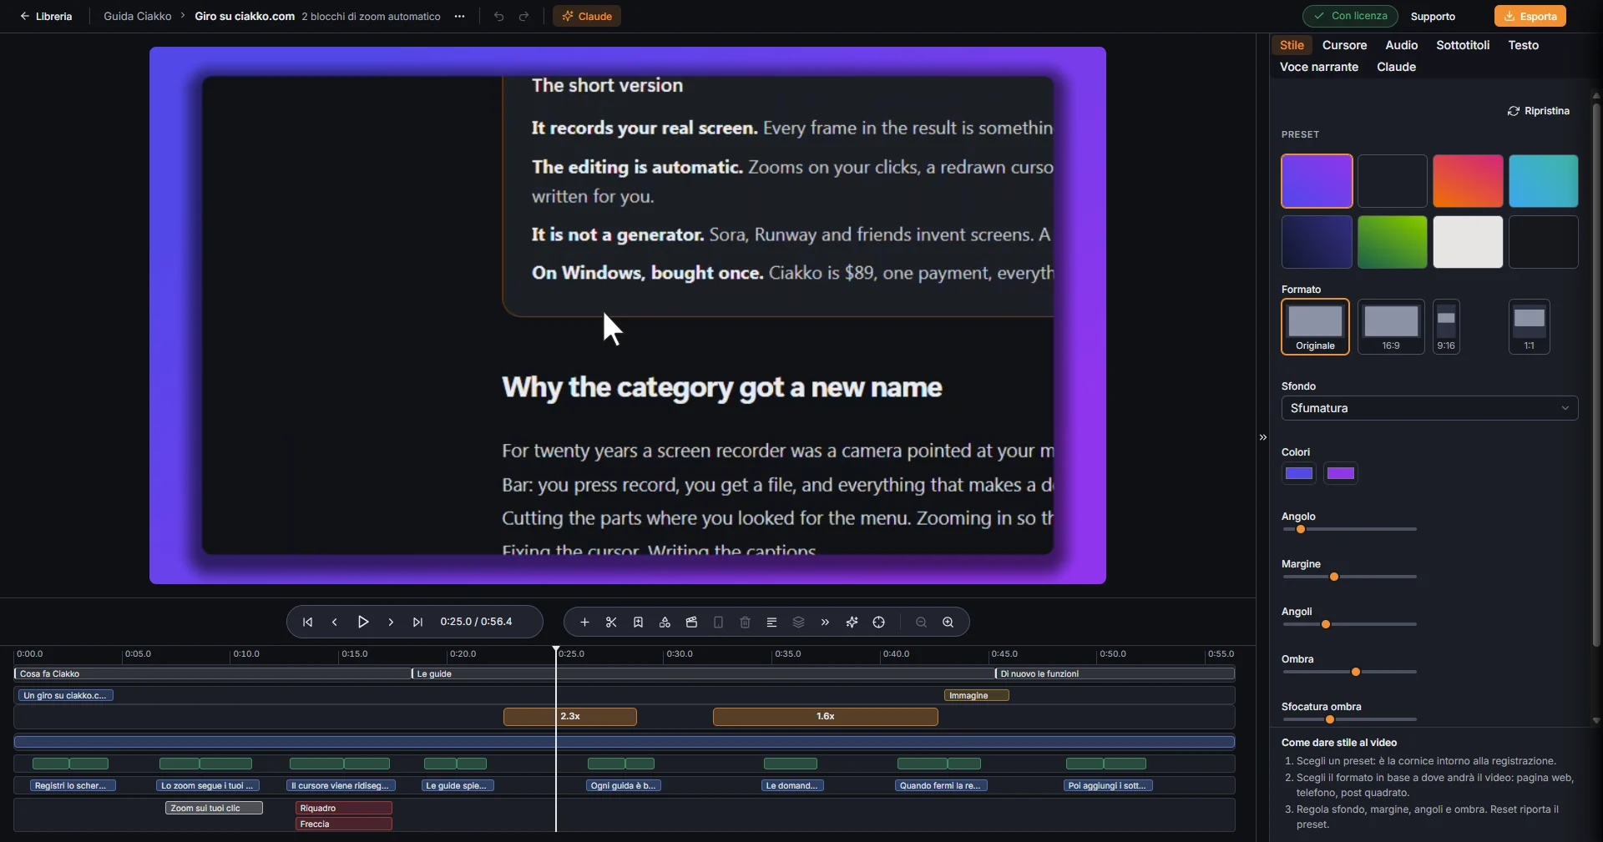Play the video preview
Image resolution: width=1603 pixels, height=842 pixels.
point(363,622)
